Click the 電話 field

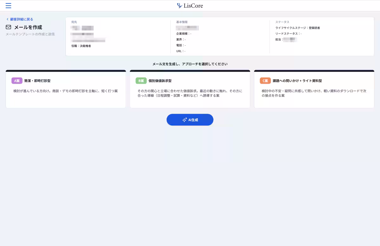[x=181, y=45]
